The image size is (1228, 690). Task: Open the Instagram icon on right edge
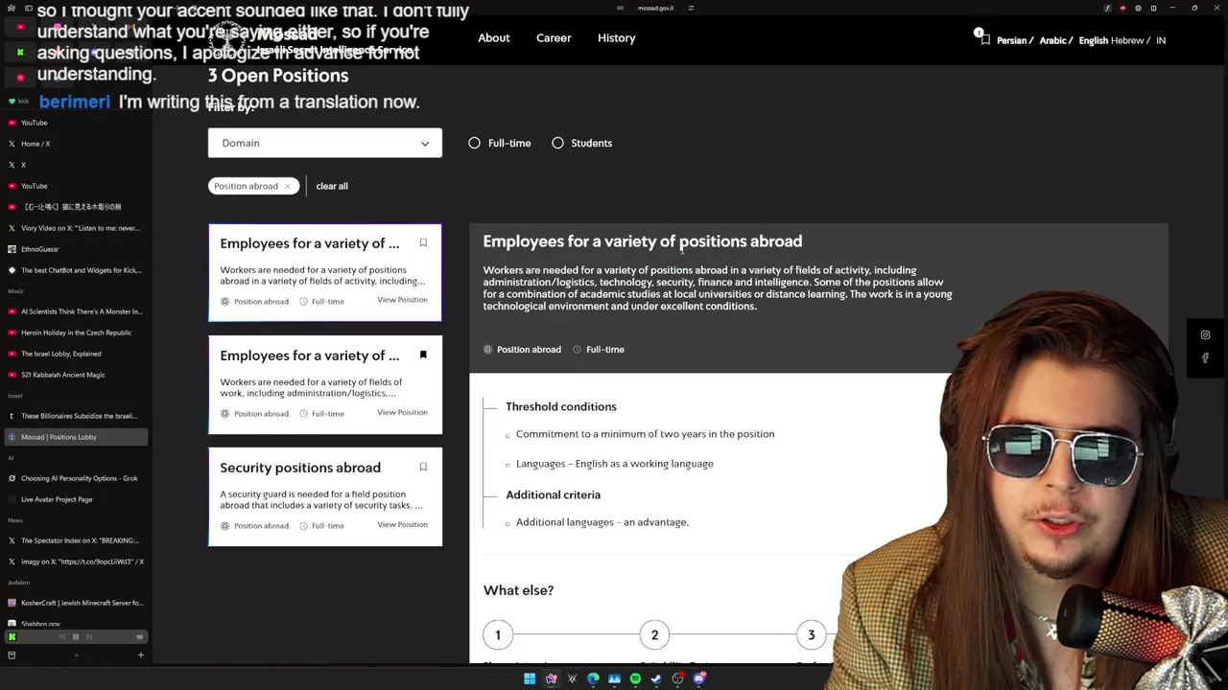point(1205,335)
